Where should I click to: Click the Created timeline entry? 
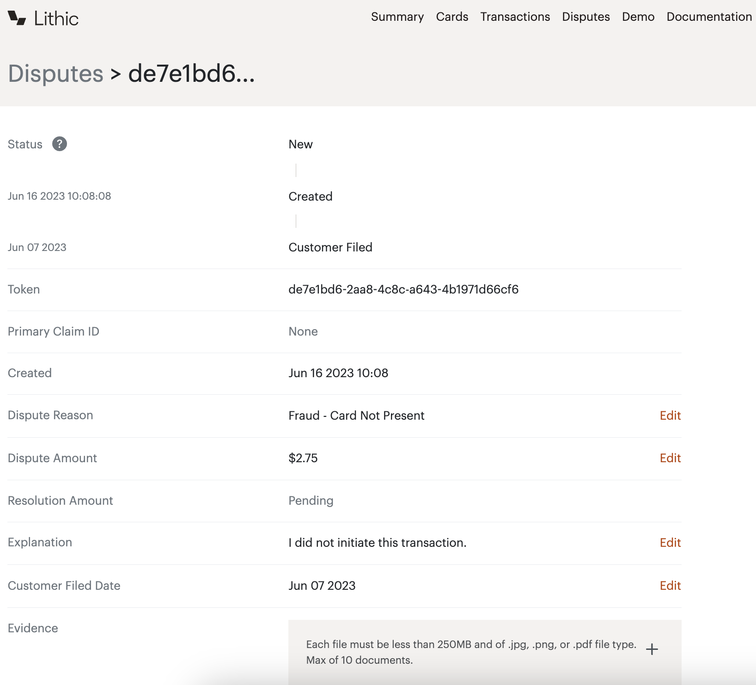click(x=310, y=196)
